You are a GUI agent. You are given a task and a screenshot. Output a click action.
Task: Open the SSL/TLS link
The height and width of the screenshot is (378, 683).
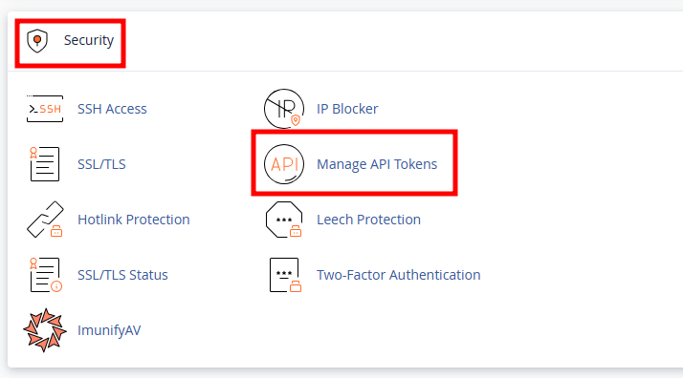[101, 164]
